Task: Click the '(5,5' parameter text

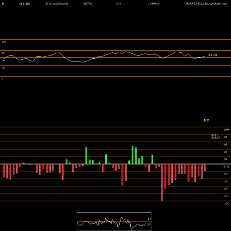Action: pyautogui.click(x=119, y=4)
